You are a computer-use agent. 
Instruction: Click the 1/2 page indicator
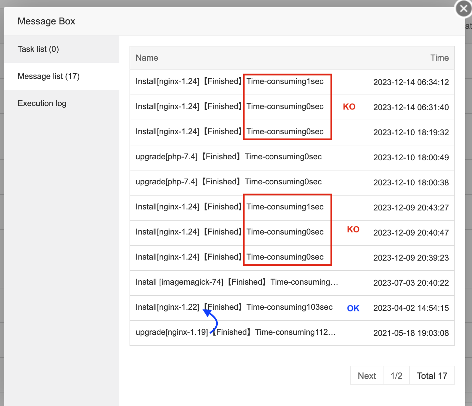click(x=396, y=375)
